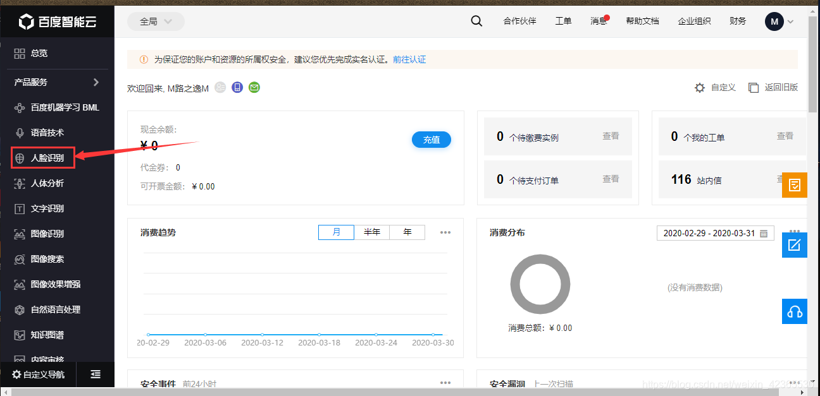Open 企业组织 in top navigation

pos(694,21)
